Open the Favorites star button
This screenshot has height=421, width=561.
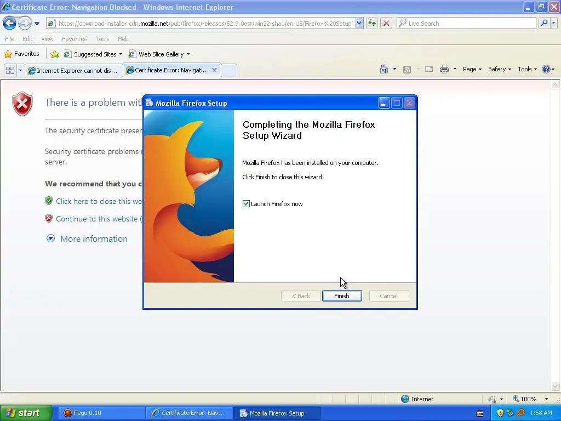pos(21,54)
